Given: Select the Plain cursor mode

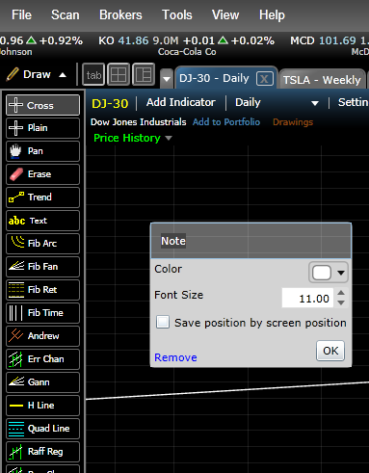Looking at the screenshot, I should pos(42,128).
